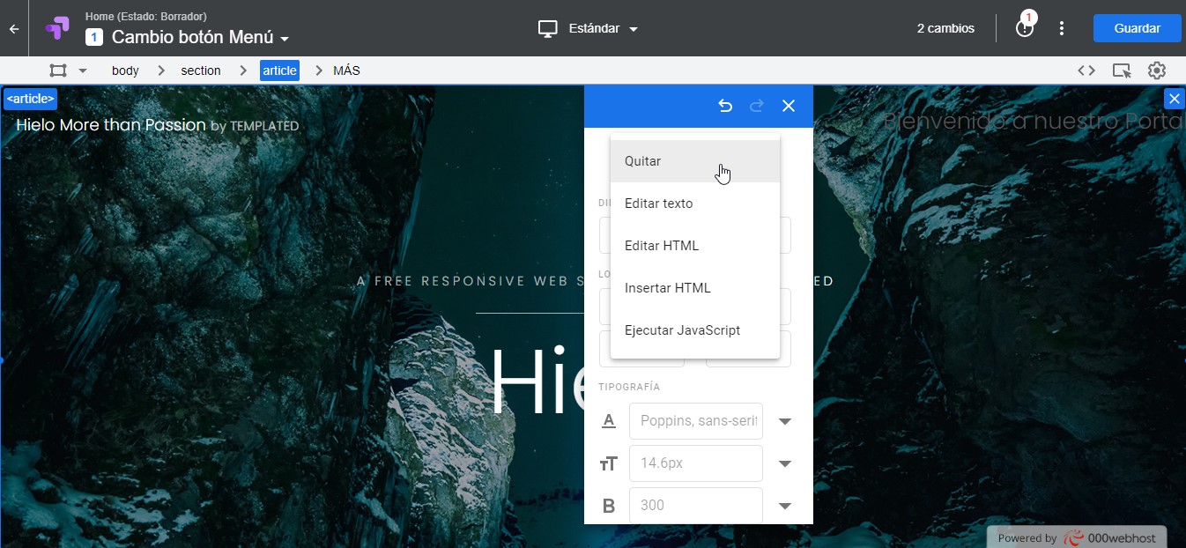
Task: Expand the font weight dropdown arrow
Action: pos(784,506)
